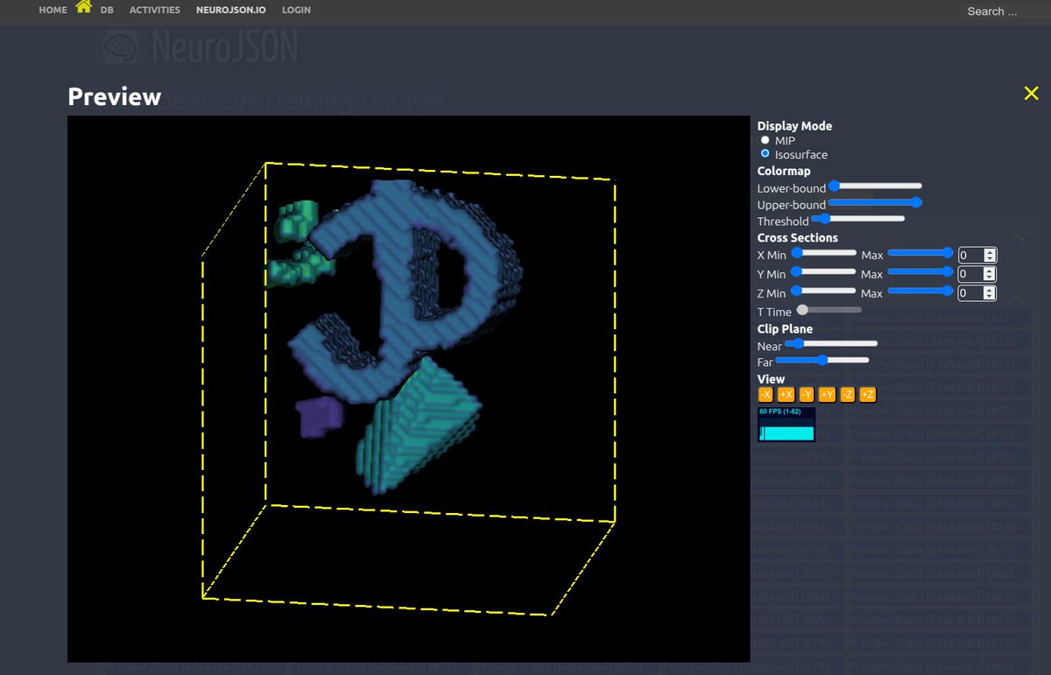Open the LOGIN page
The height and width of the screenshot is (675, 1051).
click(x=296, y=11)
